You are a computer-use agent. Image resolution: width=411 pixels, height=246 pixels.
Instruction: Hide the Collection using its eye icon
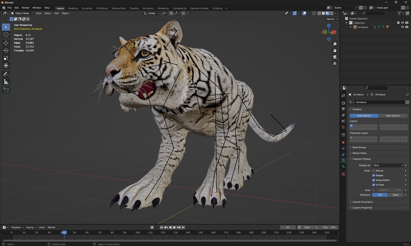(x=403, y=23)
